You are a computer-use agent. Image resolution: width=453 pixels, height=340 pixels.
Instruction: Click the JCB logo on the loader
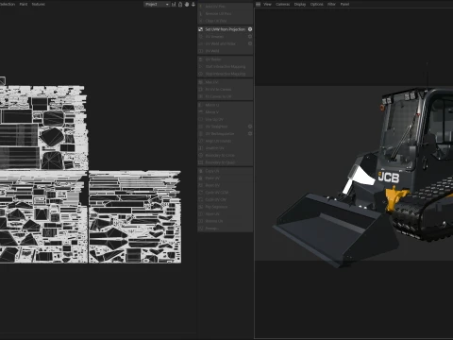(x=389, y=178)
